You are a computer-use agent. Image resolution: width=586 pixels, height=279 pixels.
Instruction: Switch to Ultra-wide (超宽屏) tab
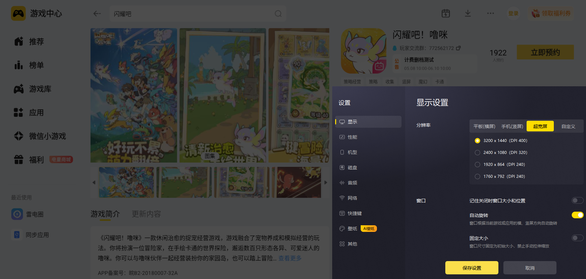point(540,126)
